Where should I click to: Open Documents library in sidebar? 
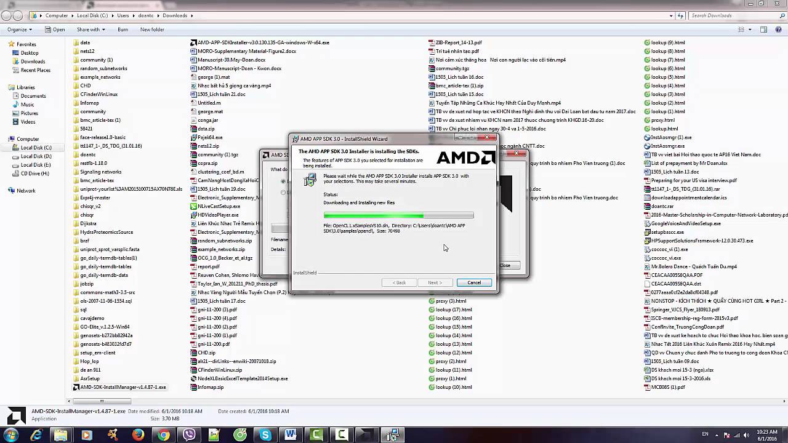(33, 96)
